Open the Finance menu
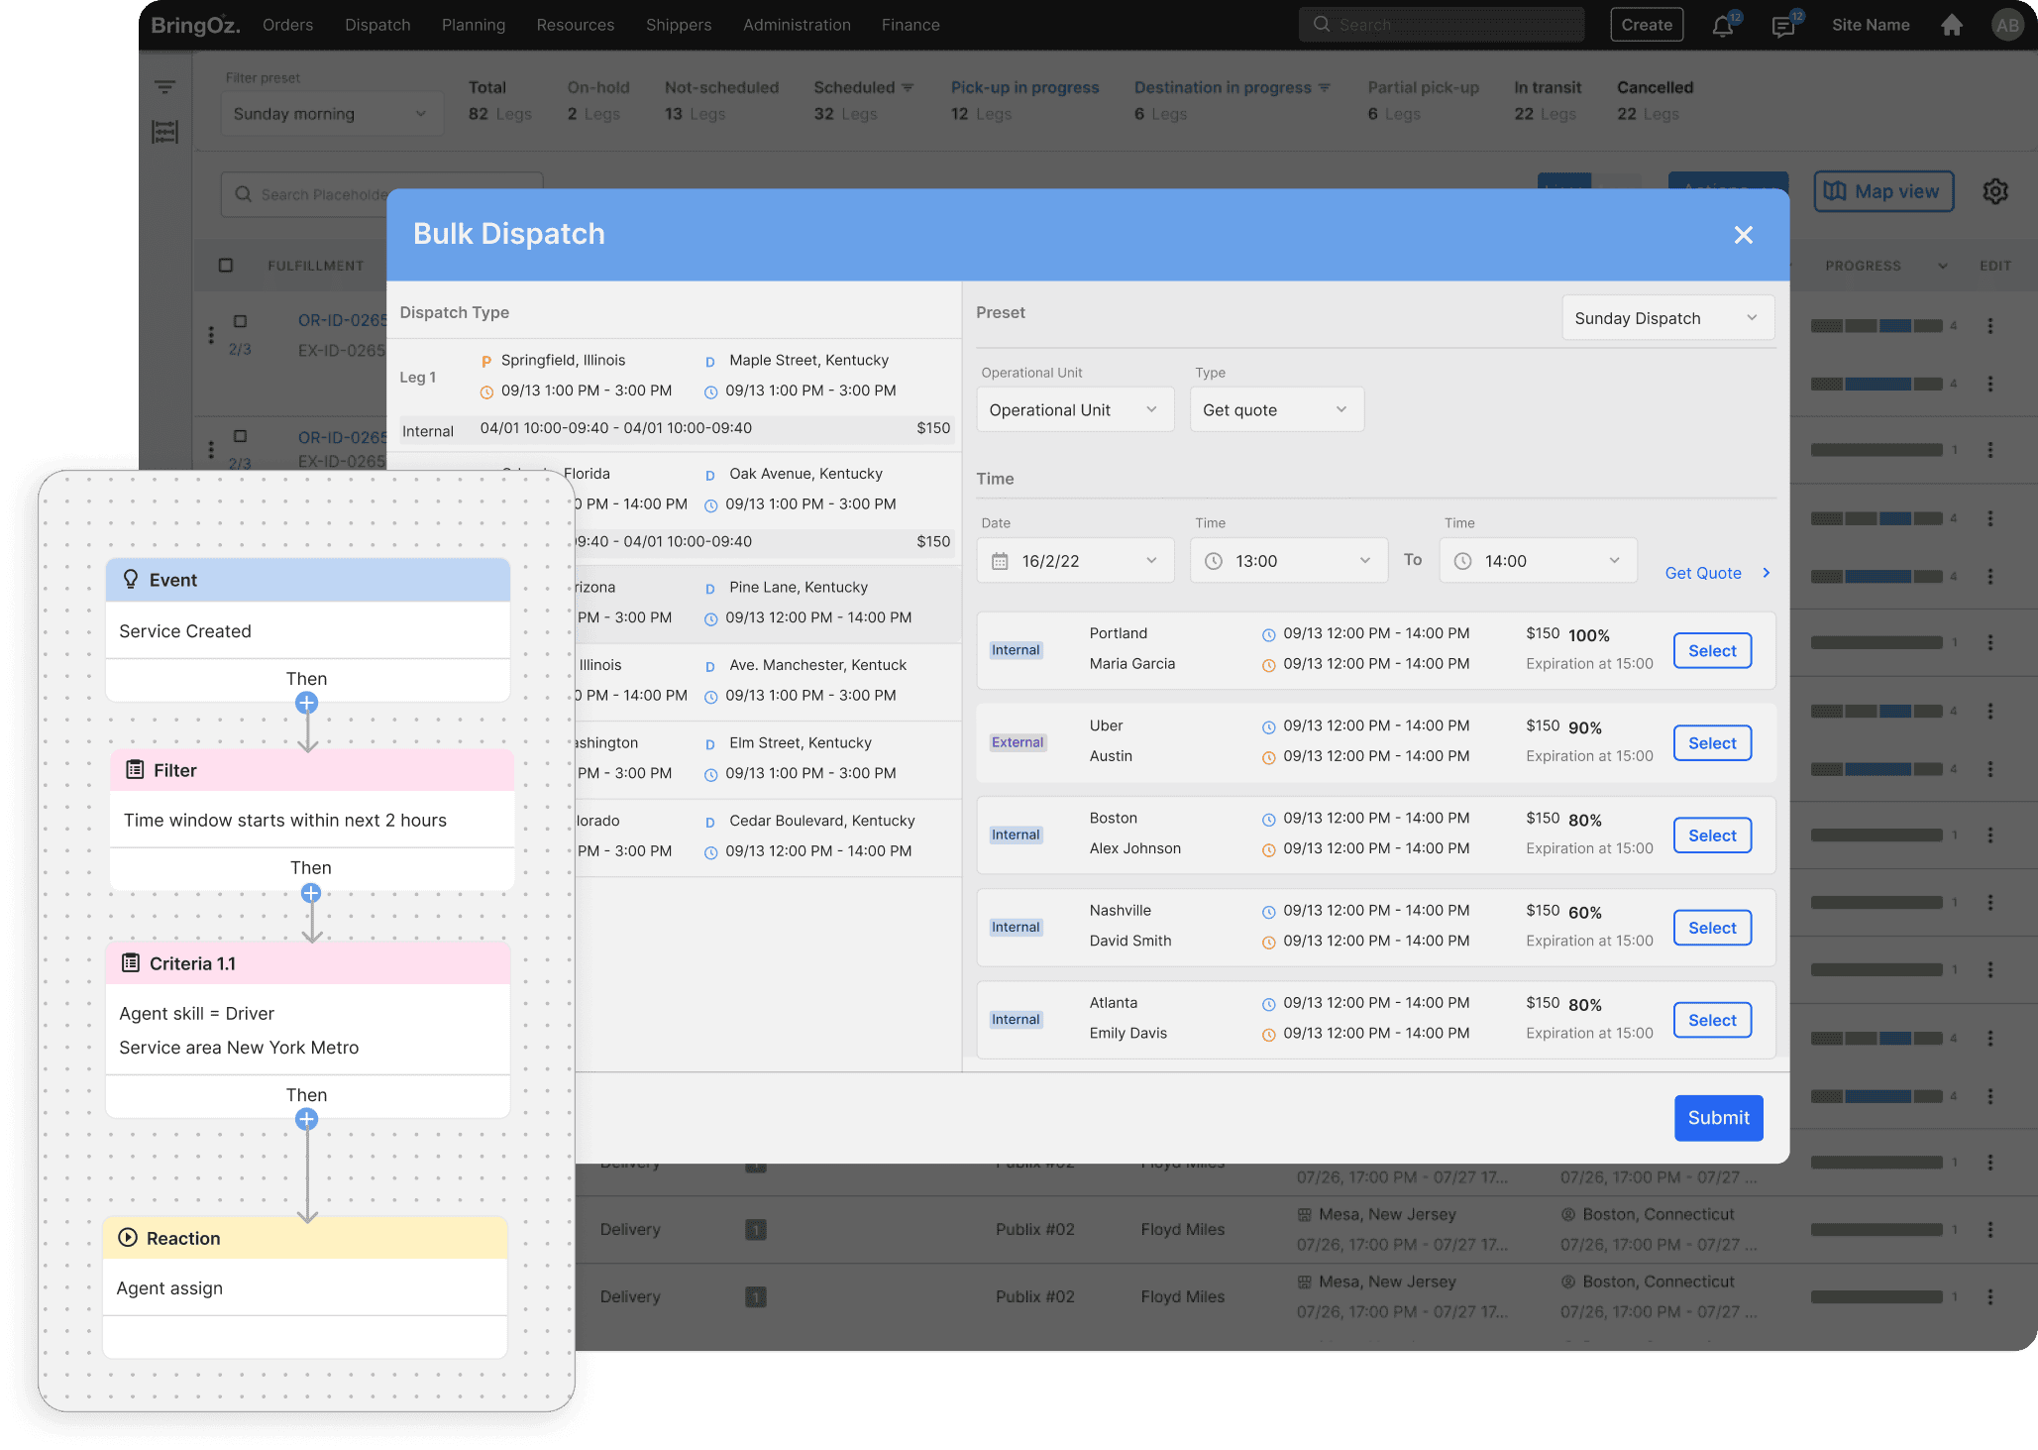This screenshot has height=1450, width=2038. (911, 25)
